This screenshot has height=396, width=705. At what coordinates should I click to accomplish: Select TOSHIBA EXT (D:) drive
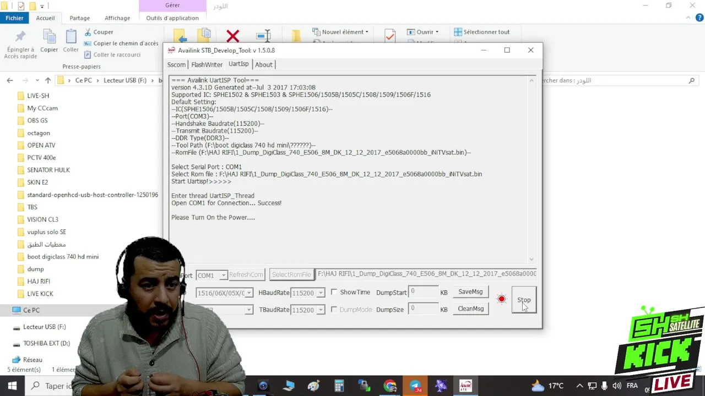point(46,343)
